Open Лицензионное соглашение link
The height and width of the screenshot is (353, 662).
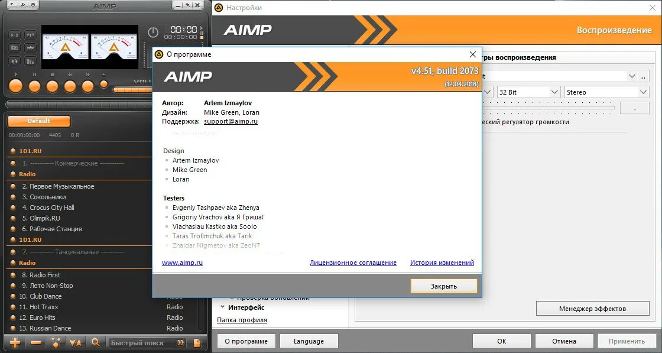[353, 263]
